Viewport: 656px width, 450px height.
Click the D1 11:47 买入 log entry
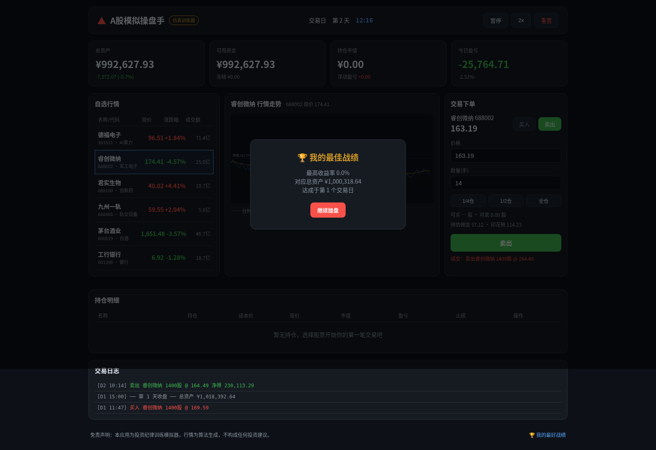(x=328, y=408)
